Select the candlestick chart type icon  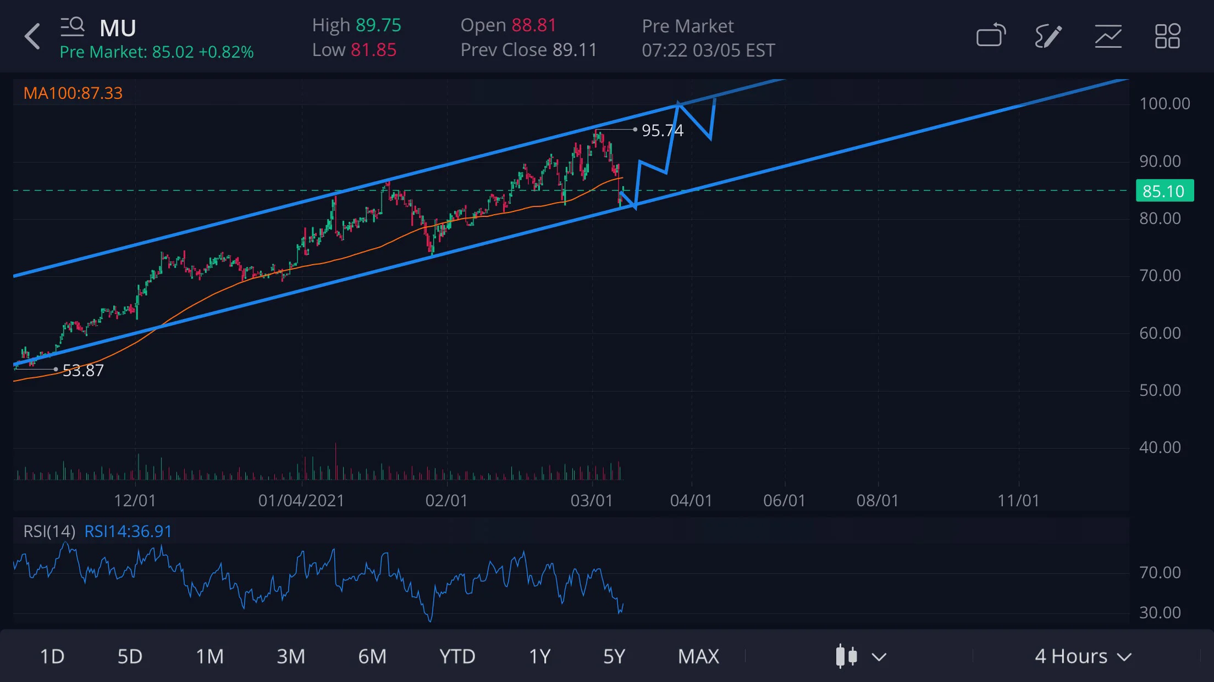pyautogui.click(x=846, y=656)
